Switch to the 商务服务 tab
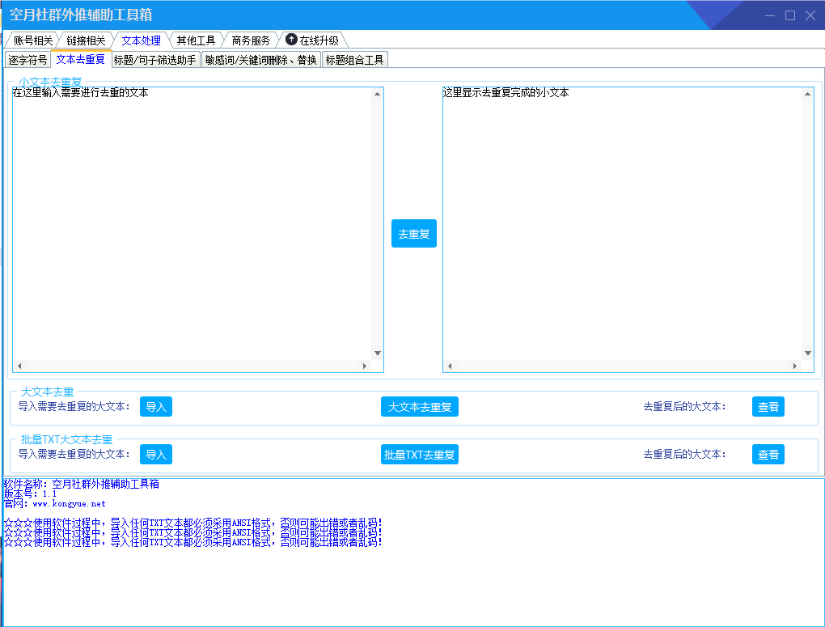 (x=251, y=40)
